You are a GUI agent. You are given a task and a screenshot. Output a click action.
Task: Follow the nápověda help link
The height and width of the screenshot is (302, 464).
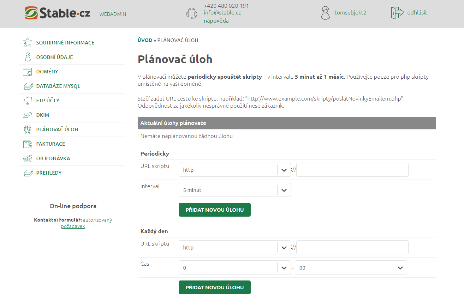216,21
